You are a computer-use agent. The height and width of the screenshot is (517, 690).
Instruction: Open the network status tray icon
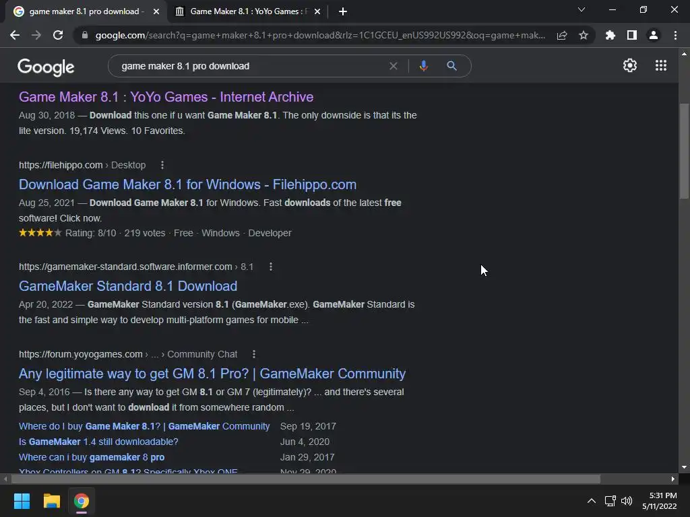point(610,501)
